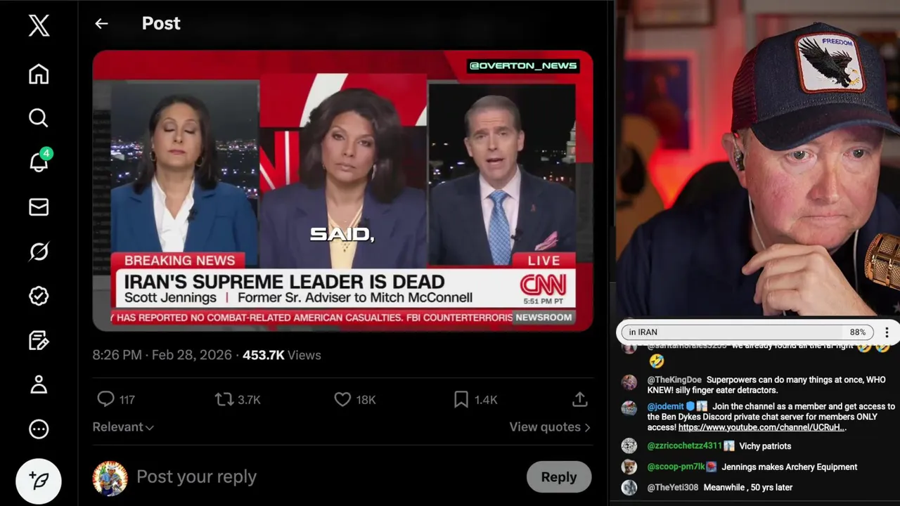The image size is (900, 506).
Task: Click message 'Jennings makes Archery Equipment'
Action: pyautogui.click(x=790, y=467)
